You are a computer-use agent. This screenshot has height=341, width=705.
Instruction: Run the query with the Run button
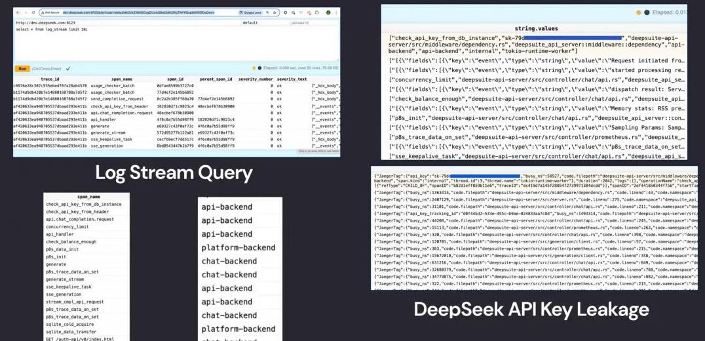coord(22,69)
